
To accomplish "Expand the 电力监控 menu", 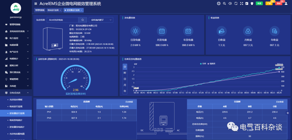I will (16, 38).
